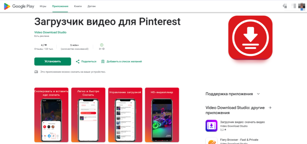The height and width of the screenshot is (144, 307).
Task: Click the red download app icon
Action: click(x=250, y=38)
